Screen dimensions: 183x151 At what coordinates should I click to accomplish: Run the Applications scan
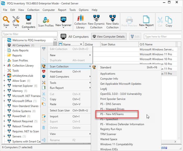pos(126,74)
